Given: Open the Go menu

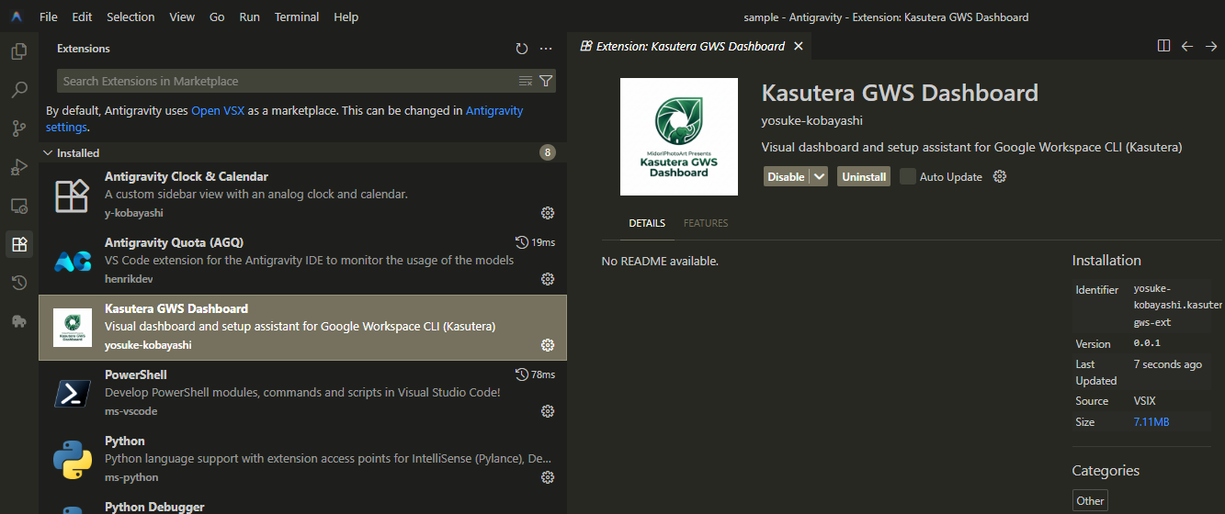Looking at the screenshot, I should tap(217, 17).
